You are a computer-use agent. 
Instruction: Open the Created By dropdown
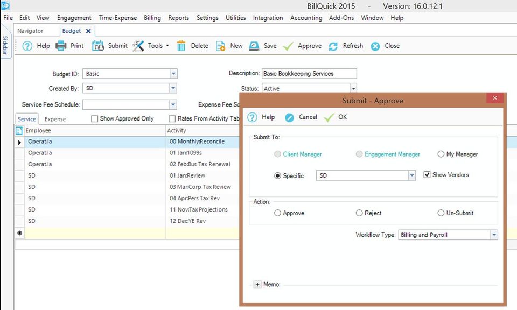coord(173,88)
